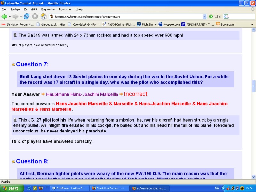Click the greyed Forward arrow button
The height and width of the screenshot is (192, 256).
click(15, 17)
